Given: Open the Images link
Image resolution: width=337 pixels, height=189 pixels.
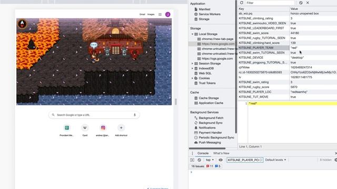Looking at the screenshot, I should tap(151, 14).
